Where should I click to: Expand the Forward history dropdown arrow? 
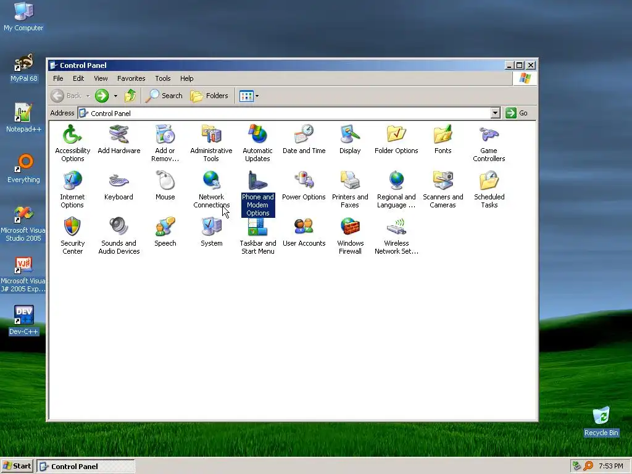115,96
